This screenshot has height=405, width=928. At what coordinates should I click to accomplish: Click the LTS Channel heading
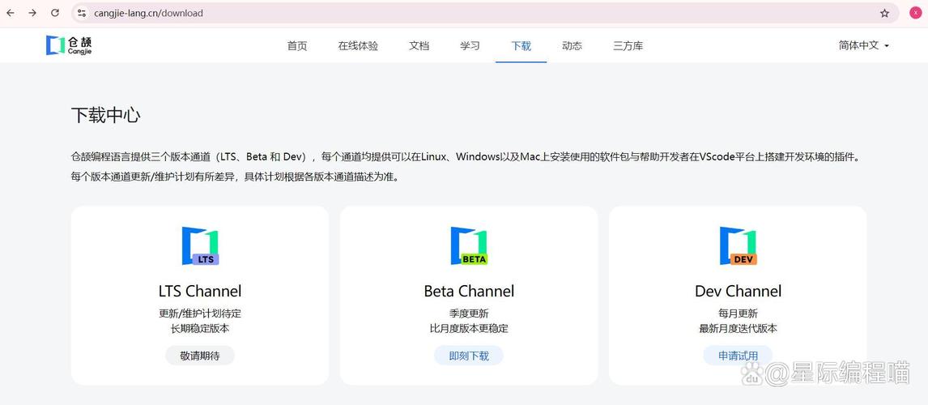tap(200, 291)
